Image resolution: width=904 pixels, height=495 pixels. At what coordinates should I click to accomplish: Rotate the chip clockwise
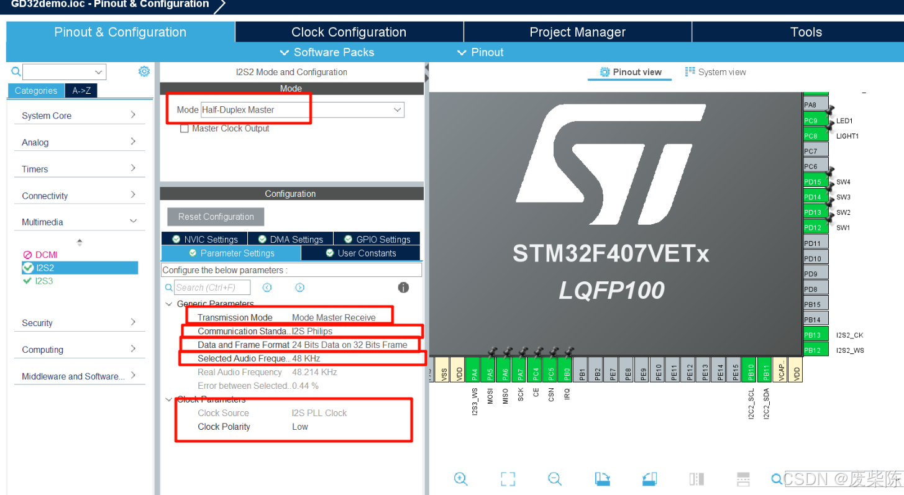tap(602, 478)
